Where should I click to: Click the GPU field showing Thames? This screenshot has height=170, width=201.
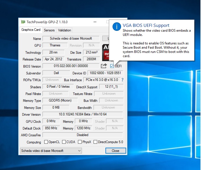click(55, 45)
